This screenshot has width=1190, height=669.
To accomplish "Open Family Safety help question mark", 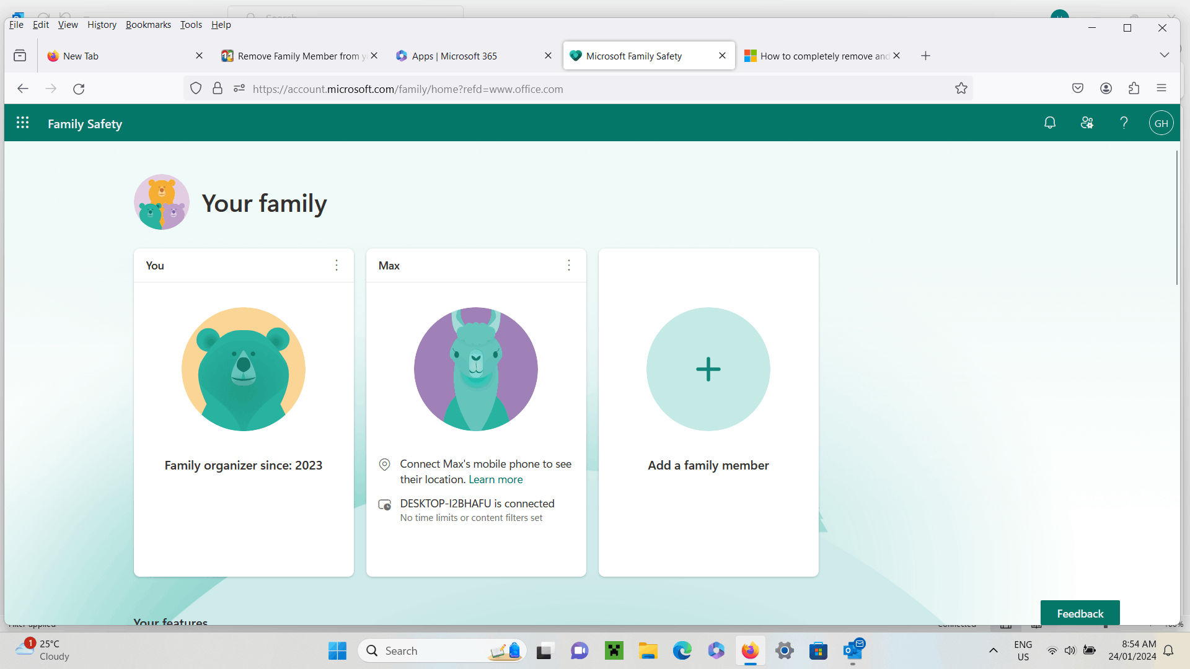I will click(1124, 123).
